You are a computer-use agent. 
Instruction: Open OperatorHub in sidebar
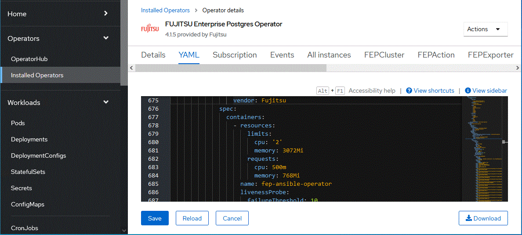[29, 59]
